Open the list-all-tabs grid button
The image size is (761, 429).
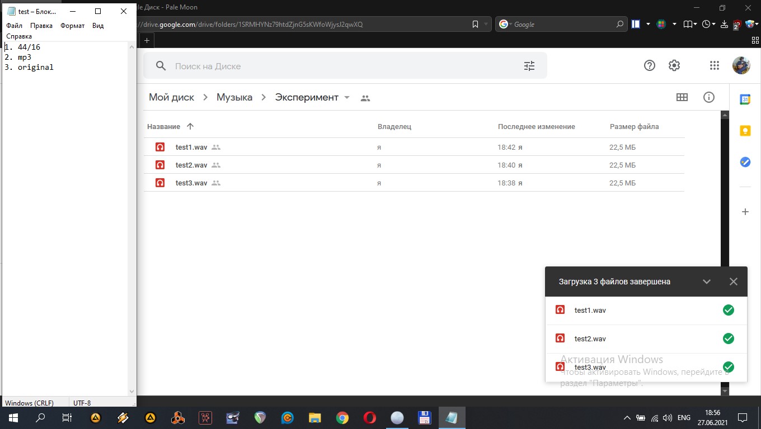click(755, 40)
